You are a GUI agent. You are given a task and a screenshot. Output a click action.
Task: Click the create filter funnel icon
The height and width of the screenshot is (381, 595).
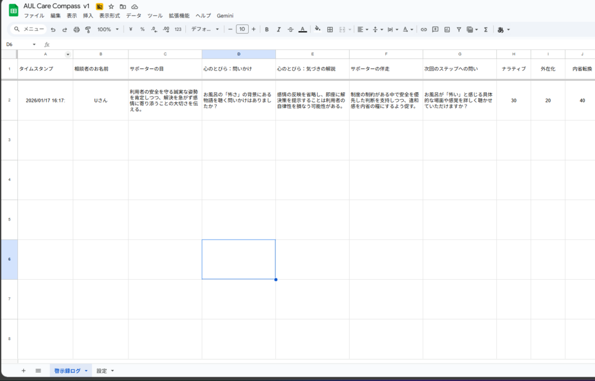coord(458,29)
